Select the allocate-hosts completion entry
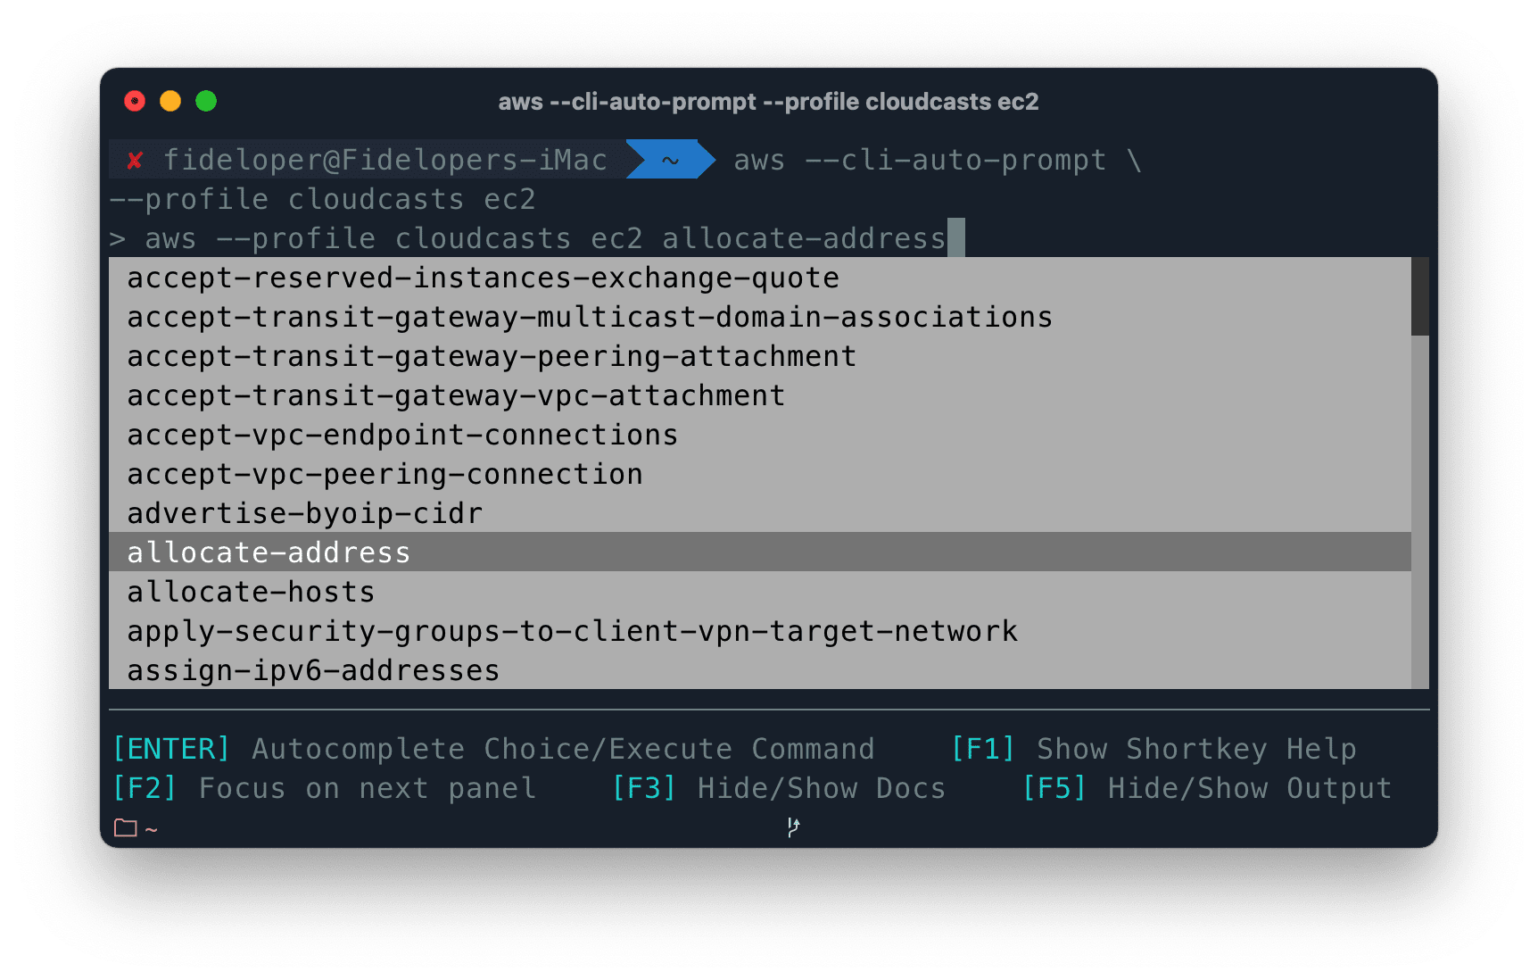The image size is (1538, 980). 251,591
